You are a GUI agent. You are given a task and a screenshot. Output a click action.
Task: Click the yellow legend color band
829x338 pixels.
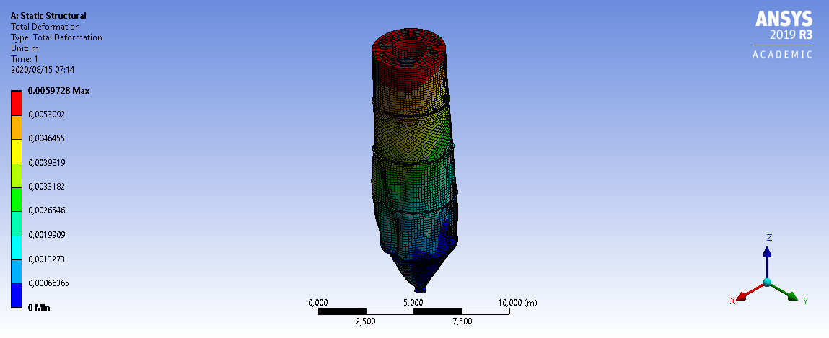[17, 151]
